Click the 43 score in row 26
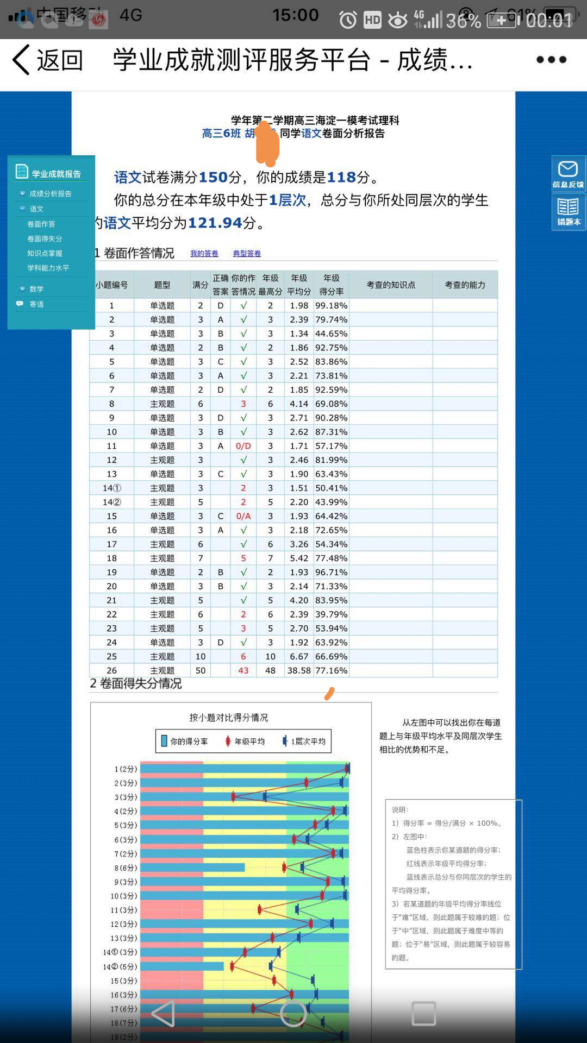Screen dimensions: 587x1043 [243, 671]
